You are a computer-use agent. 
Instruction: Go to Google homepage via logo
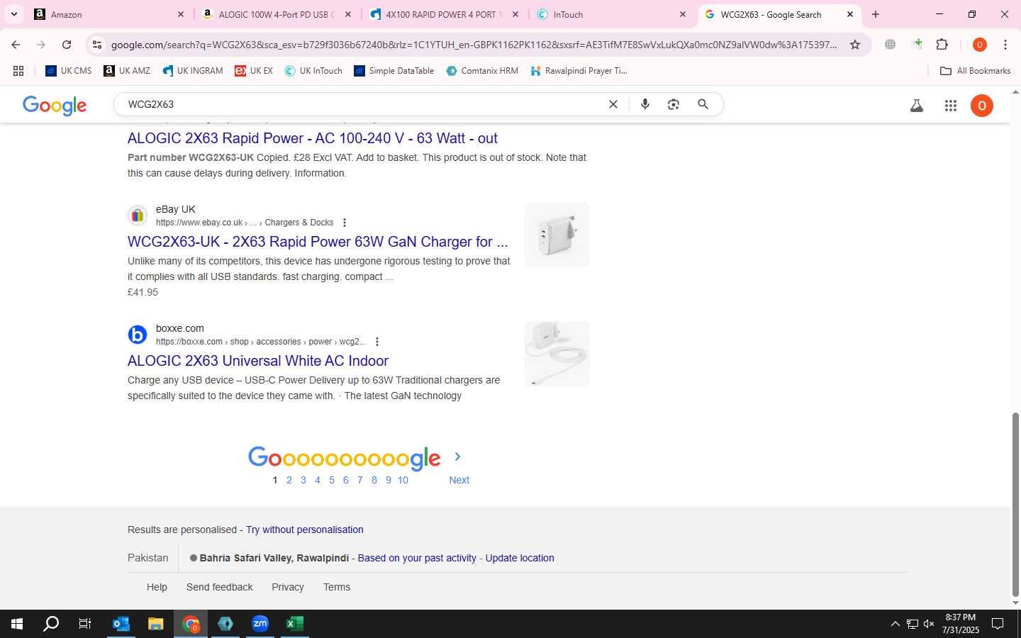(55, 105)
